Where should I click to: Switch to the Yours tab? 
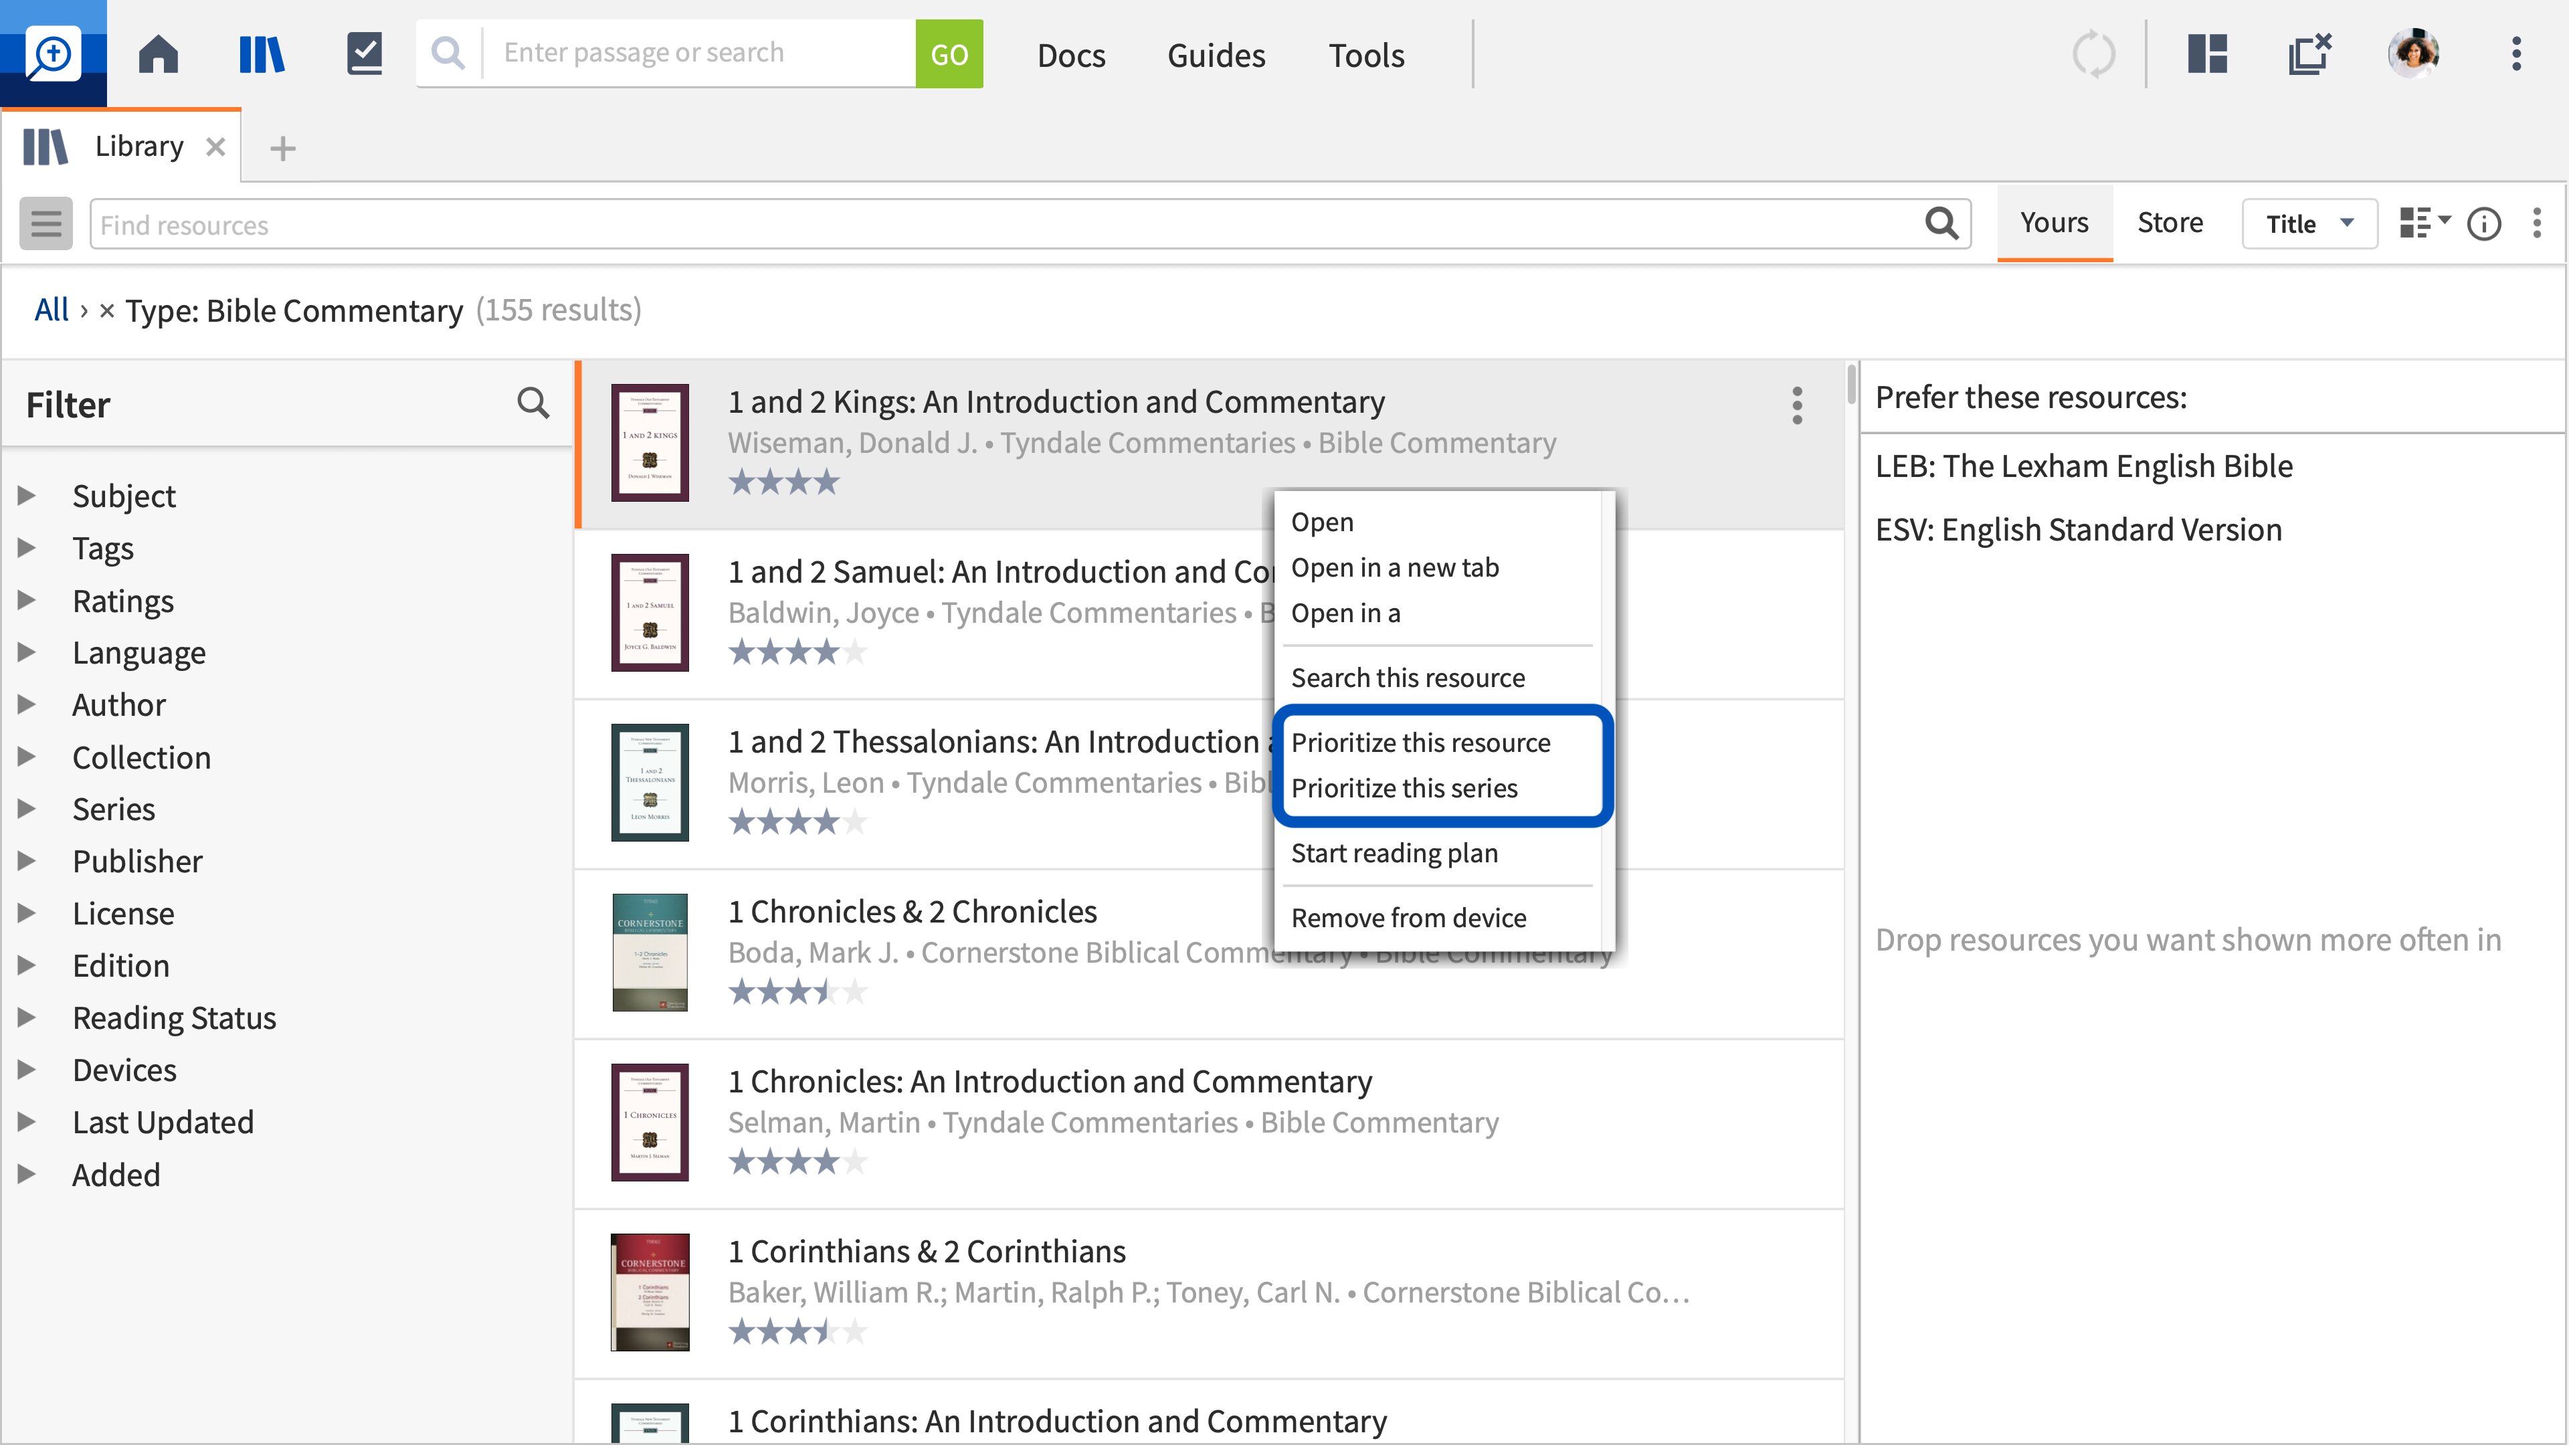click(2053, 222)
